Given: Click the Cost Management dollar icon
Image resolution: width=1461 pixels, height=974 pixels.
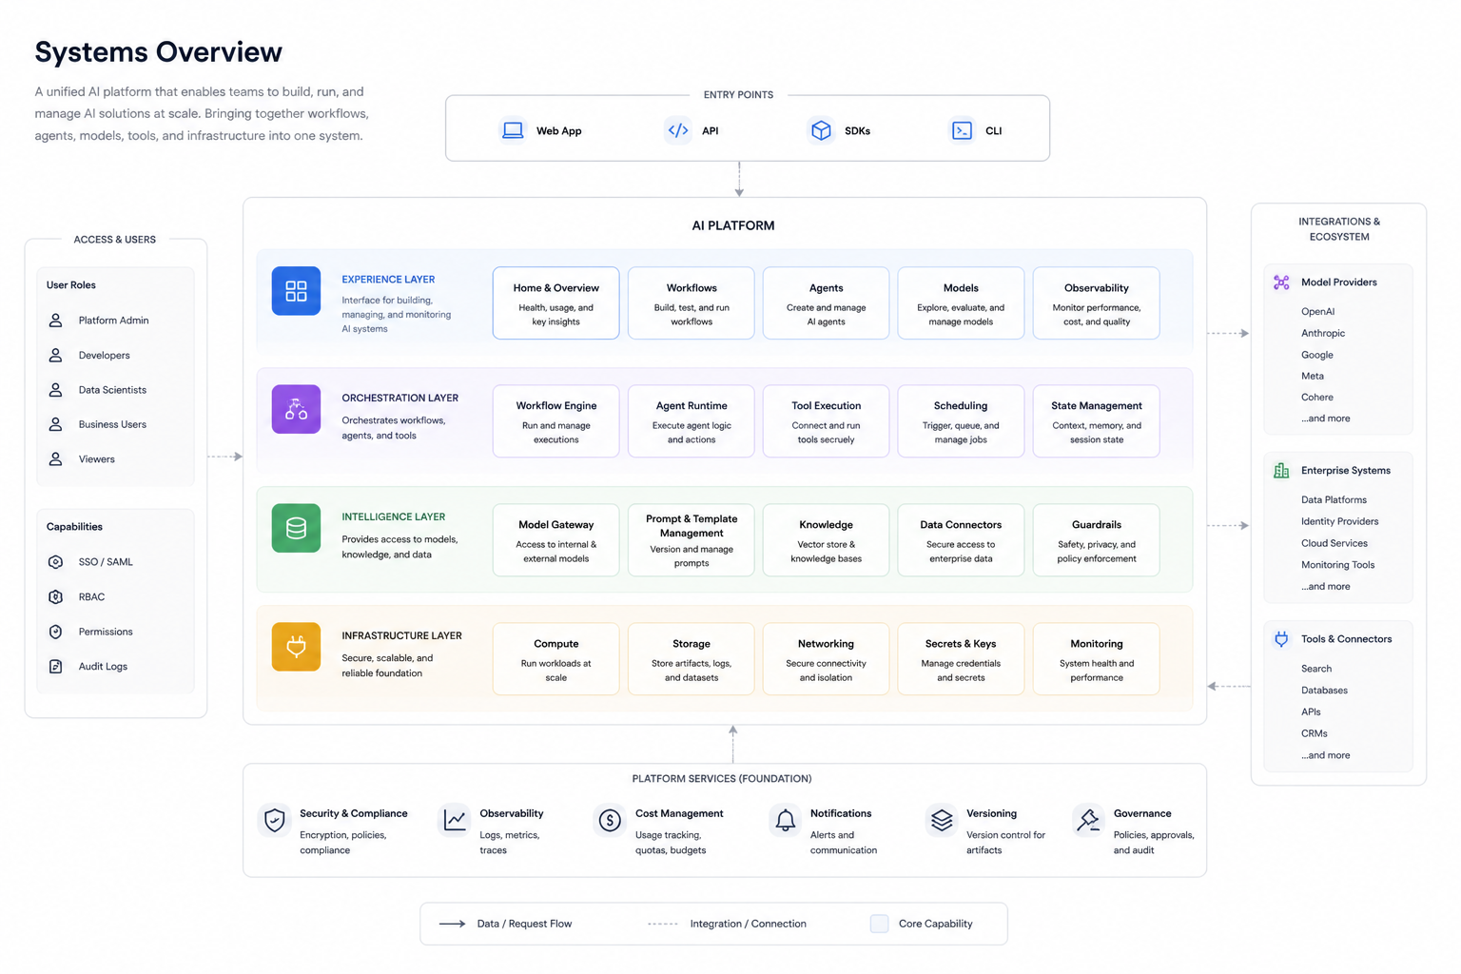Looking at the screenshot, I should 610,820.
